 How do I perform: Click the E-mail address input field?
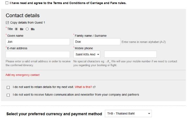pyautogui.click(x=38, y=54)
